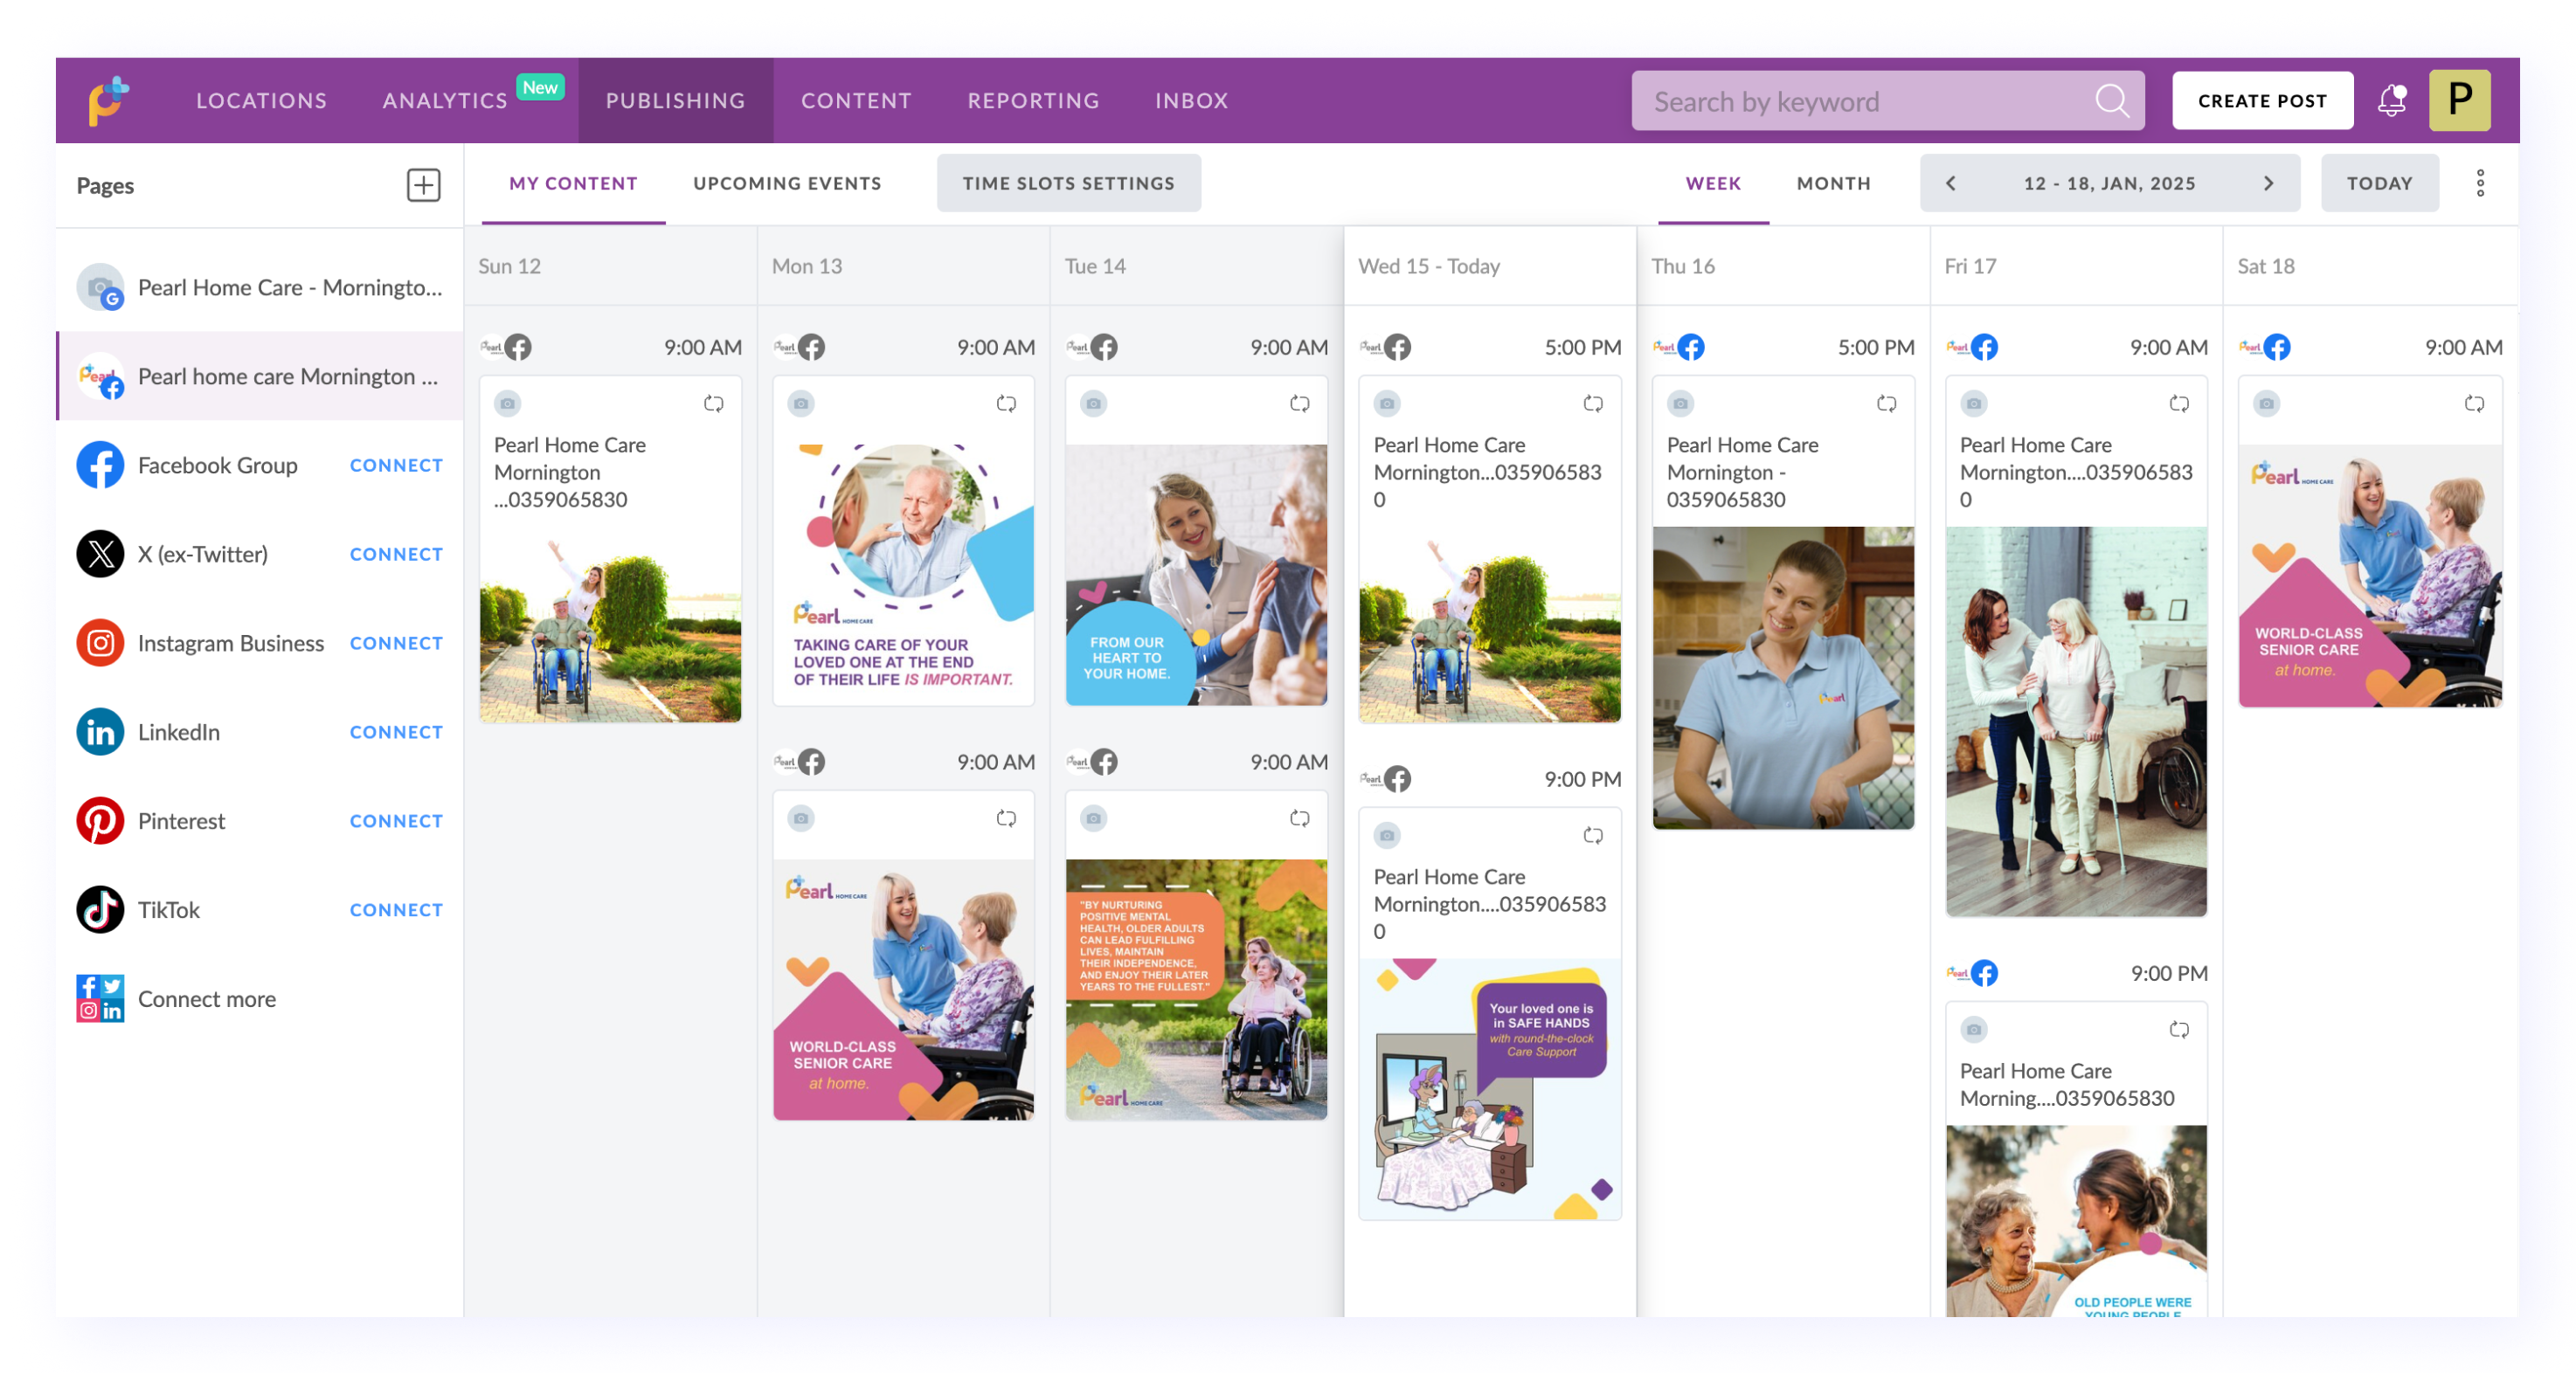Click the app logo in the purple header

(x=109, y=100)
